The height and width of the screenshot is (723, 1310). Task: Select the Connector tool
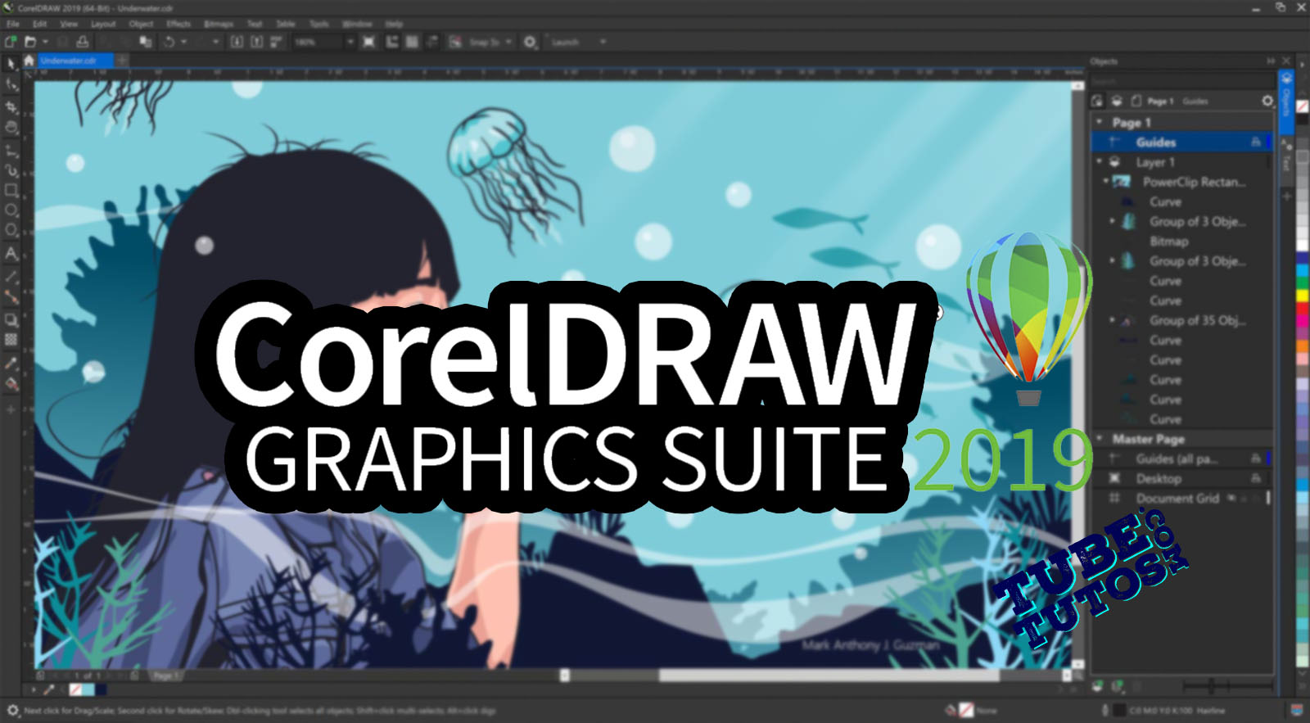pos(11,297)
